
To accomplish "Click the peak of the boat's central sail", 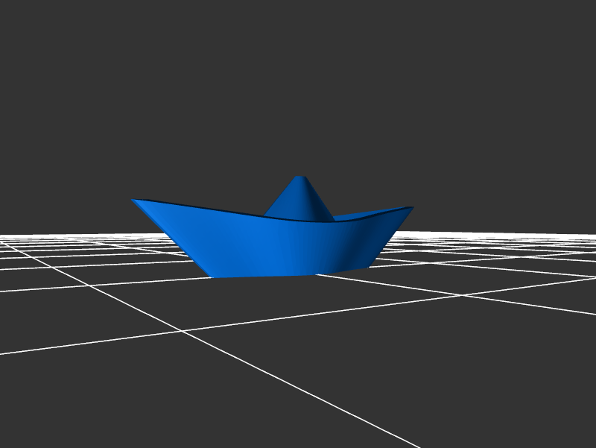I will click(300, 178).
